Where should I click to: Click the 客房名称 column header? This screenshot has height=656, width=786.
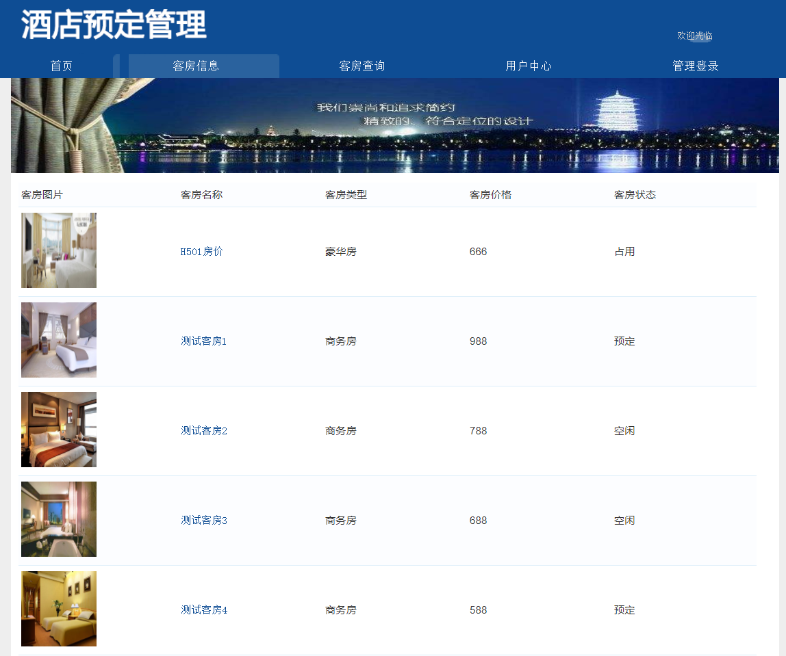201,195
